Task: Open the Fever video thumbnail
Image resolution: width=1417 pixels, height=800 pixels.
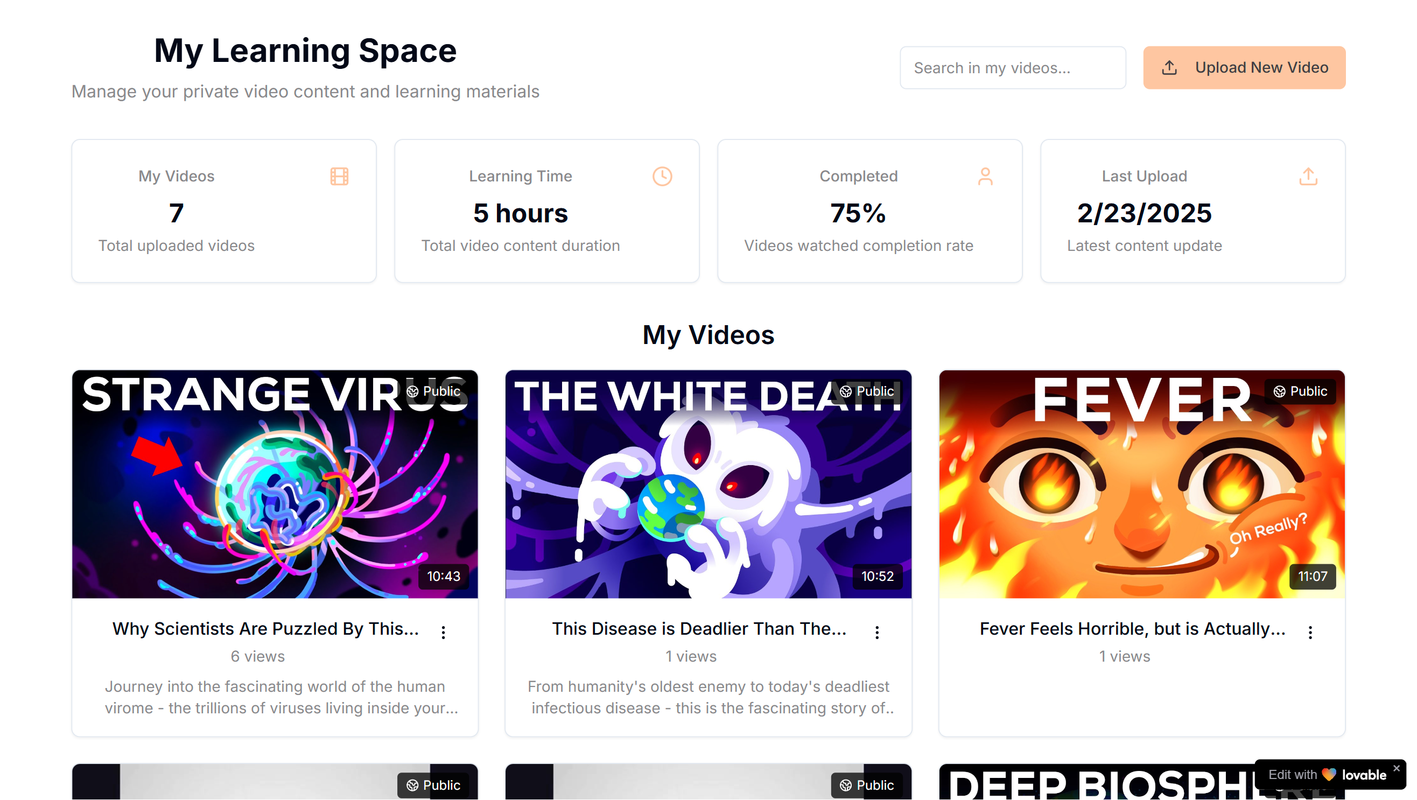Action: [1142, 484]
